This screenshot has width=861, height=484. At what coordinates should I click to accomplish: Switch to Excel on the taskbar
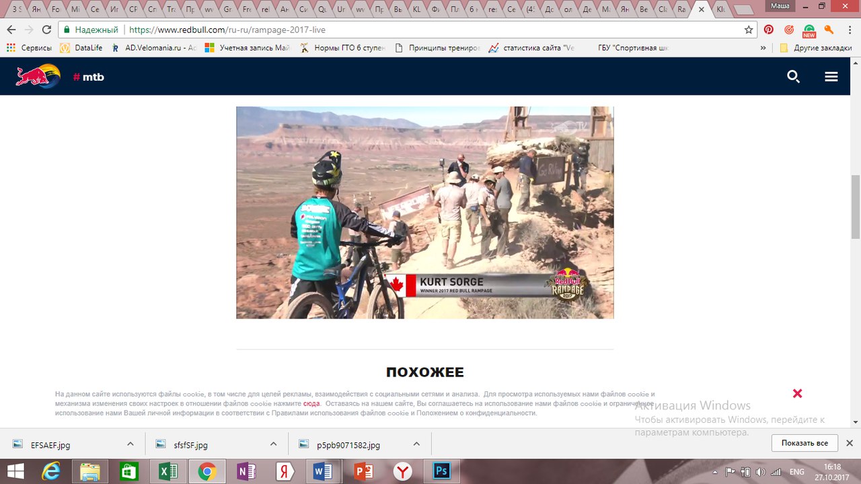pyautogui.click(x=167, y=471)
